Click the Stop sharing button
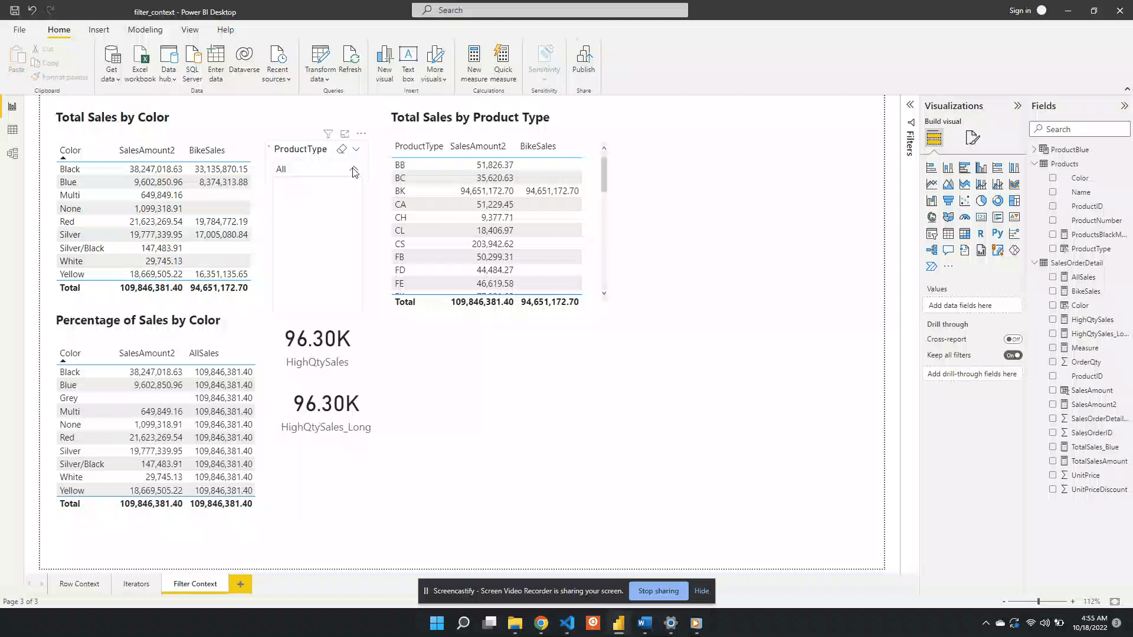The width and height of the screenshot is (1133, 637). (658, 591)
